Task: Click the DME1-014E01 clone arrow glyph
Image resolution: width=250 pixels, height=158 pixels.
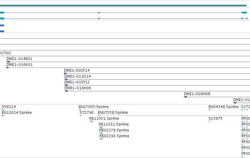Action: pyautogui.click(x=8, y=62)
